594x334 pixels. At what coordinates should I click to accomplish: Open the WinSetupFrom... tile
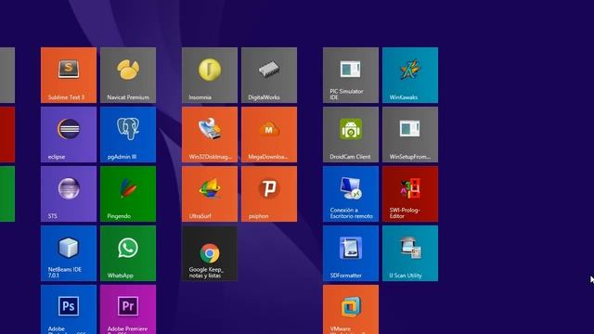point(410,135)
